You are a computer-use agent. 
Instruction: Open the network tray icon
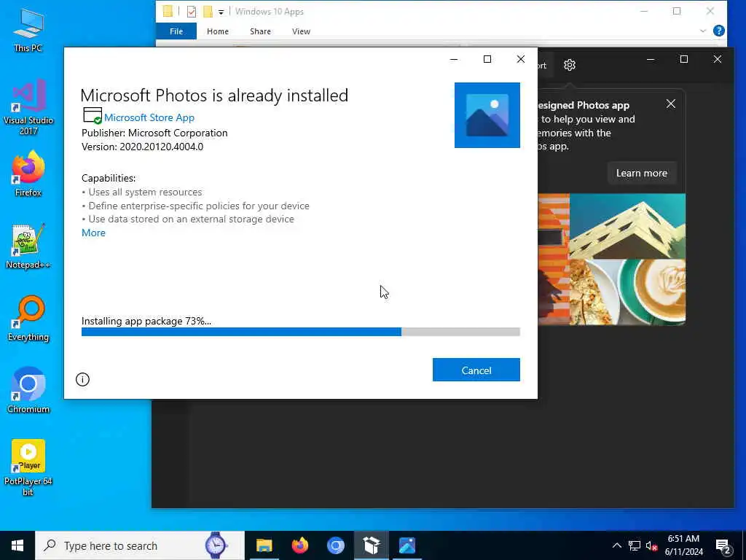point(635,545)
